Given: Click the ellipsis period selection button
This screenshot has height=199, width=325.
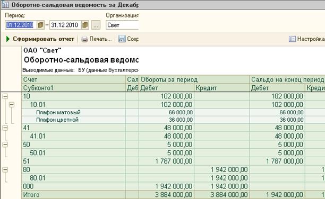Looking at the screenshot, I should tap(96, 25).
